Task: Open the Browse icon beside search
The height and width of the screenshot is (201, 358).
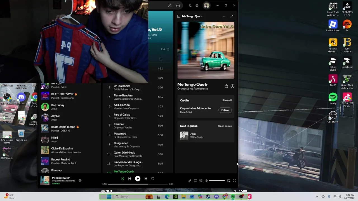Action: point(178,5)
